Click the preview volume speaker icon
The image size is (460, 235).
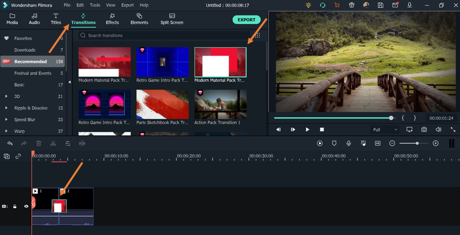[439, 129]
